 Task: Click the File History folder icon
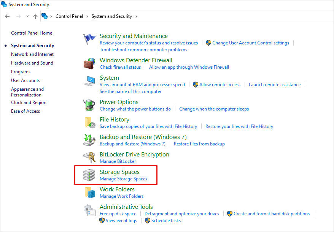(x=89, y=123)
